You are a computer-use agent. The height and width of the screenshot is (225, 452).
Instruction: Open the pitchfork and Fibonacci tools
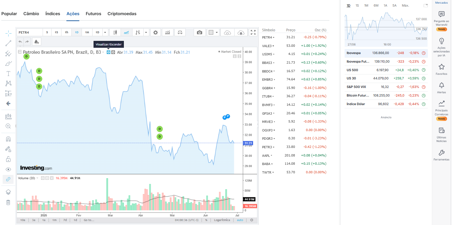tap(8, 53)
